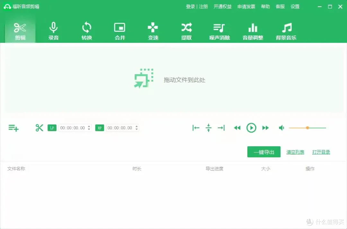Mute audio with the speaker icon
Viewport: 347px width, 229px height.
(x=281, y=128)
